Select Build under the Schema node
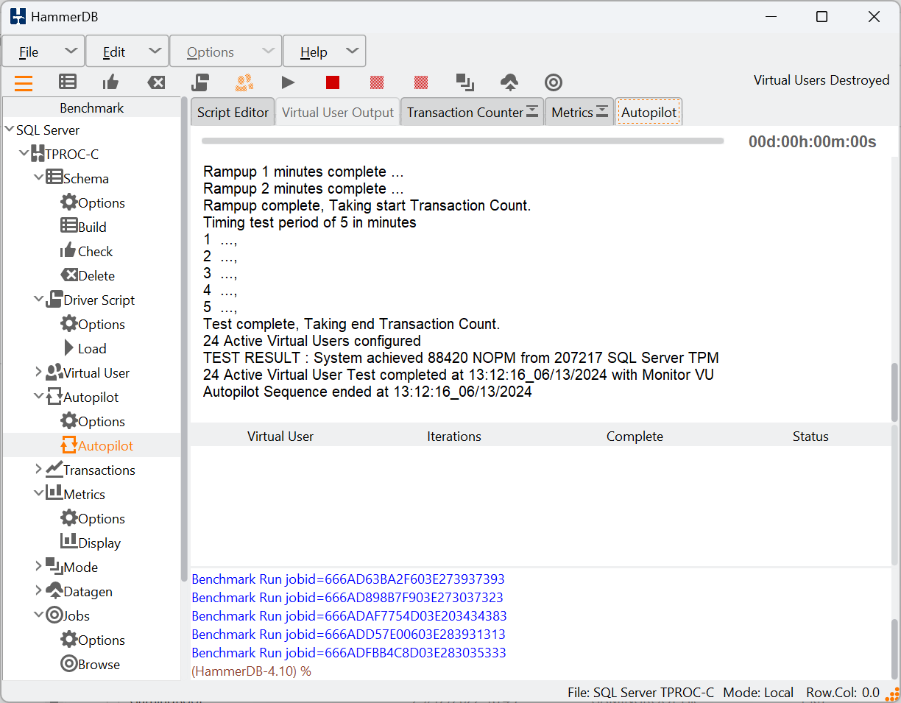 [x=83, y=227]
